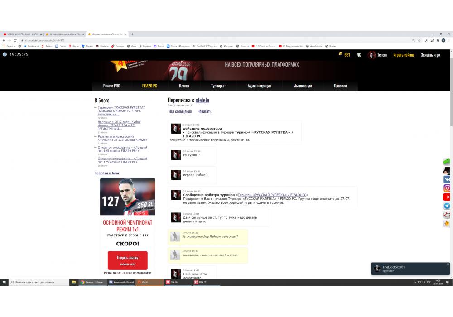Screen dimensions: 453x317
Task: Open the Турнир+ «РУССКАЯ РУЛЕТКА» referee message link
Action: (272, 195)
